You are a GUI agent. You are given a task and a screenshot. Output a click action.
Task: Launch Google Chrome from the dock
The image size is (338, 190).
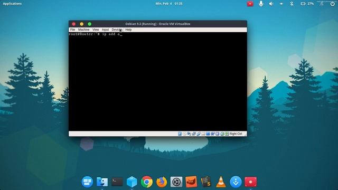(147, 182)
